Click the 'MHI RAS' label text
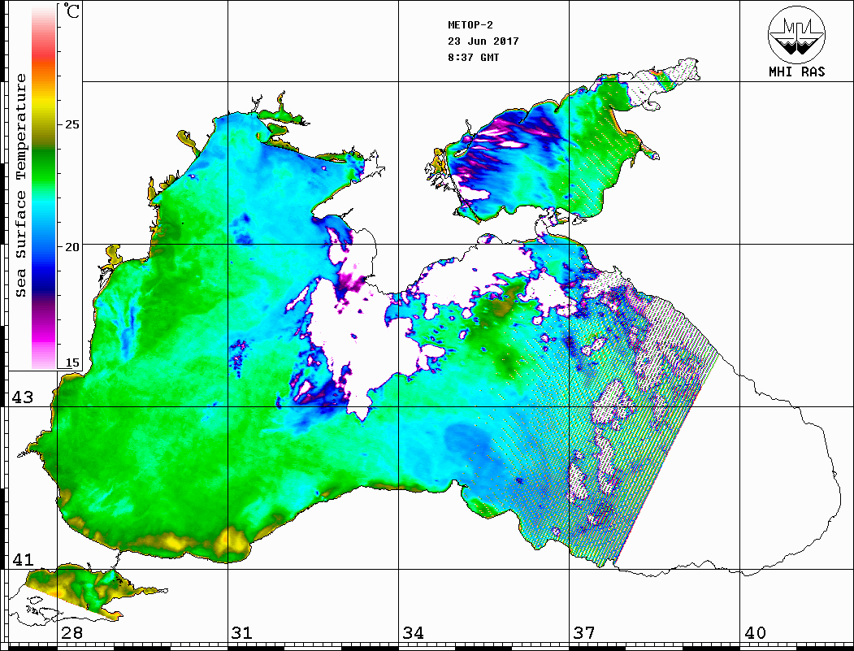Viewport: 854px width, 651px height. click(796, 72)
